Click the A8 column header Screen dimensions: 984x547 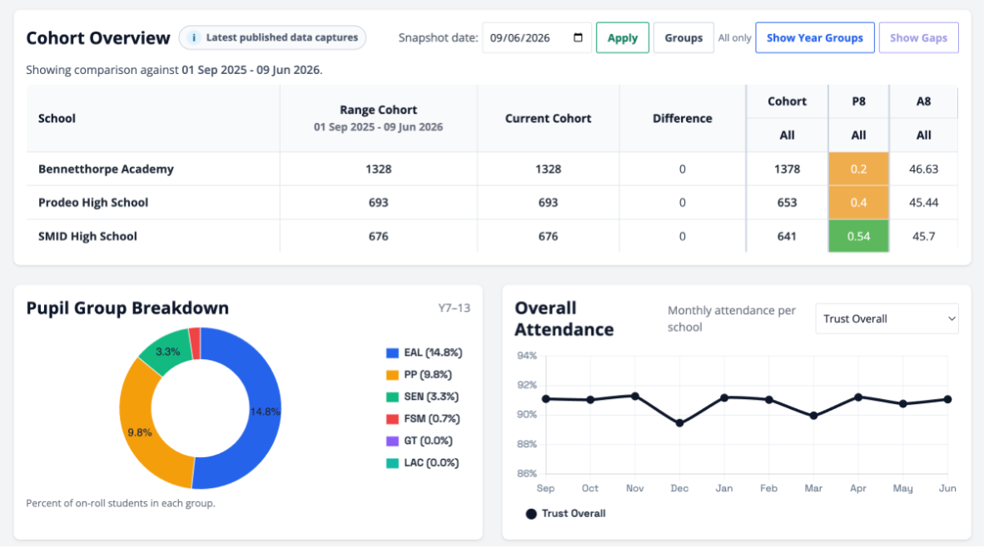tap(923, 101)
